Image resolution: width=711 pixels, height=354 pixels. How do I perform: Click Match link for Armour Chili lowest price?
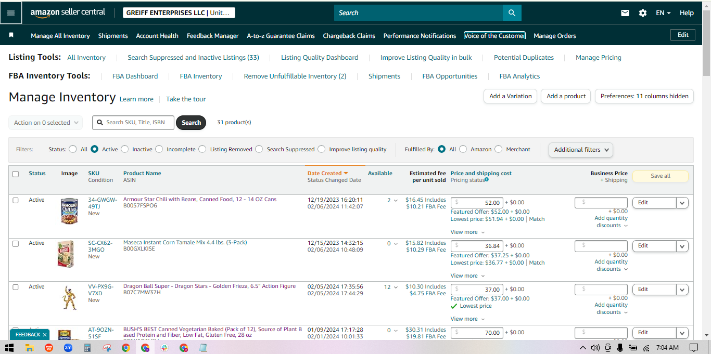click(537, 219)
